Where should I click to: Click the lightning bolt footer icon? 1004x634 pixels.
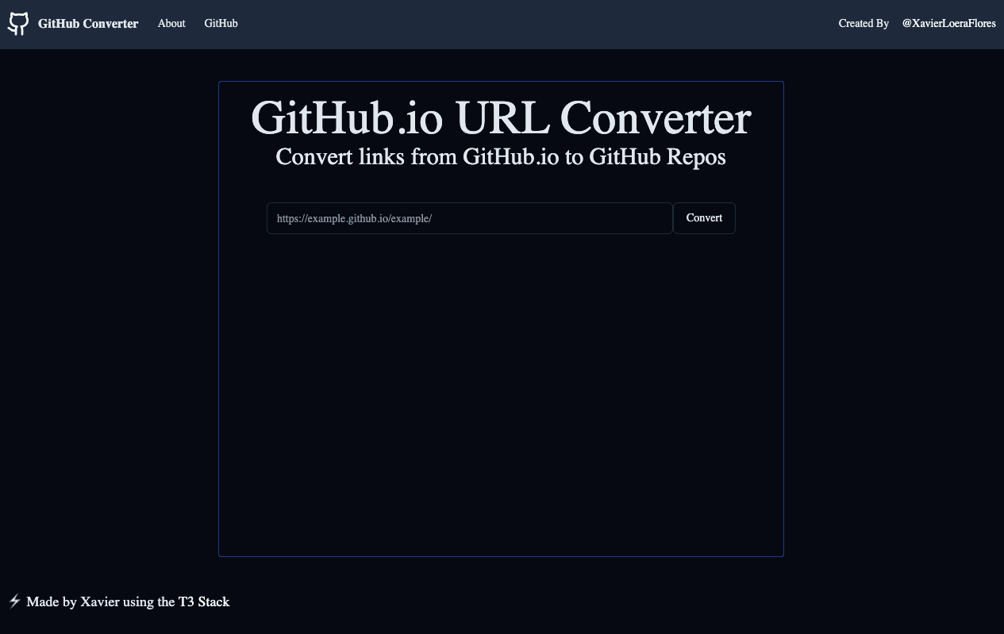click(14, 601)
